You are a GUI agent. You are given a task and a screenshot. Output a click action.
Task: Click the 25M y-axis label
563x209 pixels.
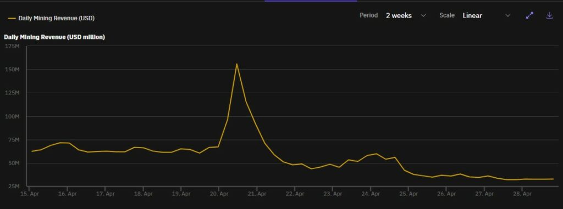tap(13, 187)
